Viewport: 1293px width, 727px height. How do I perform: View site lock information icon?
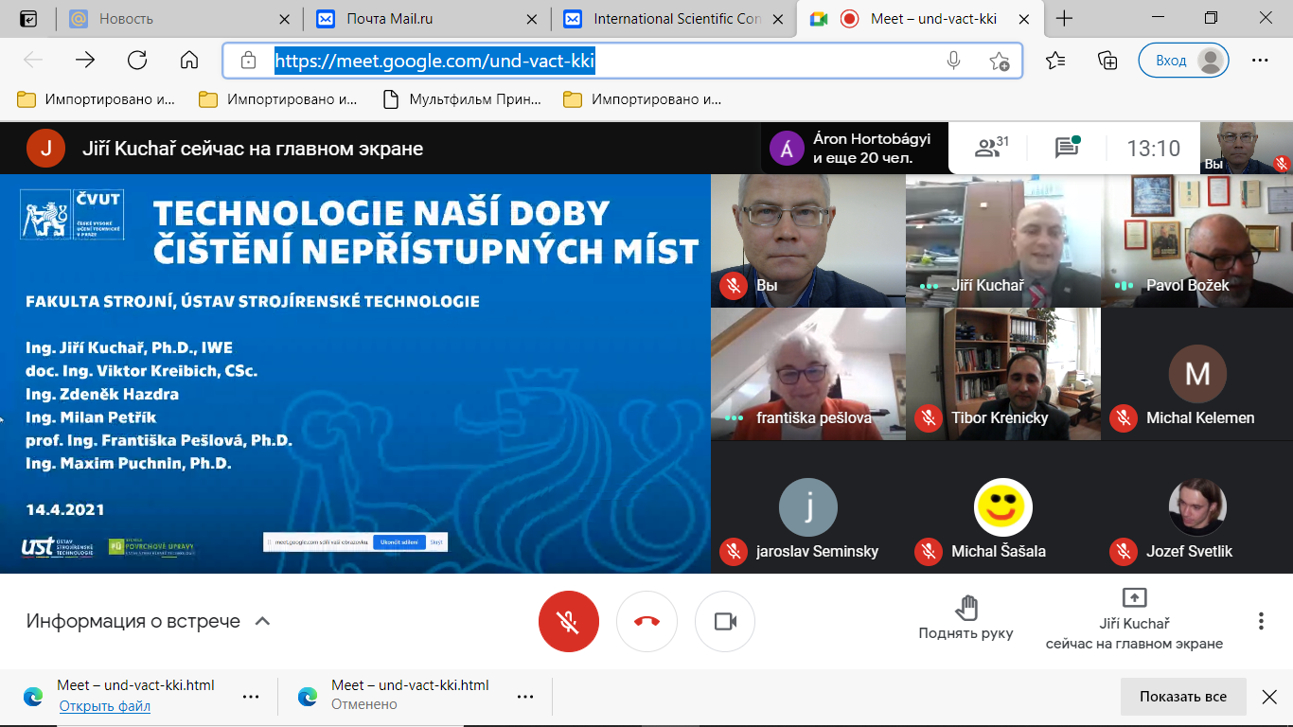click(248, 61)
